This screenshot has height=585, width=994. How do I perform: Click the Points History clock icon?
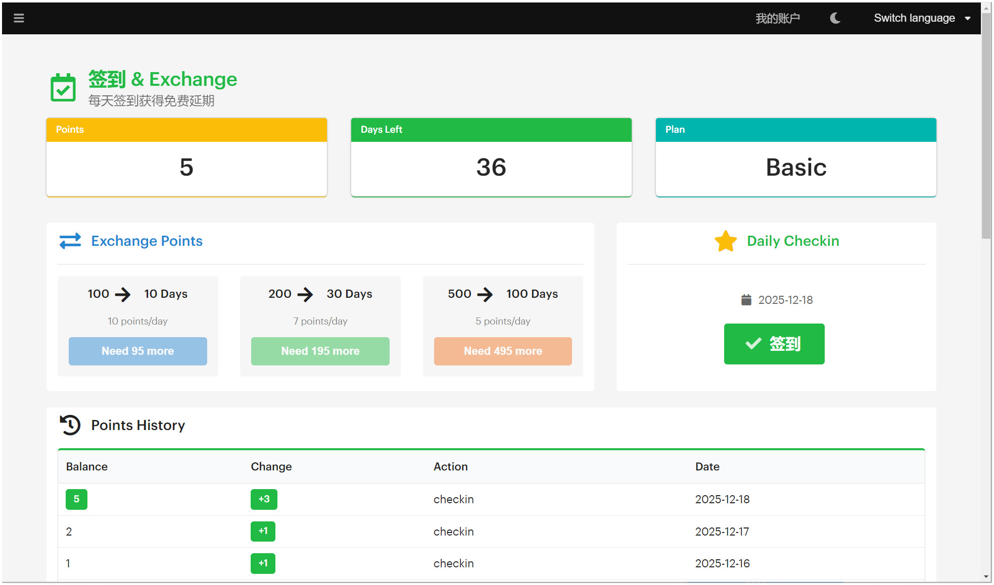[70, 425]
